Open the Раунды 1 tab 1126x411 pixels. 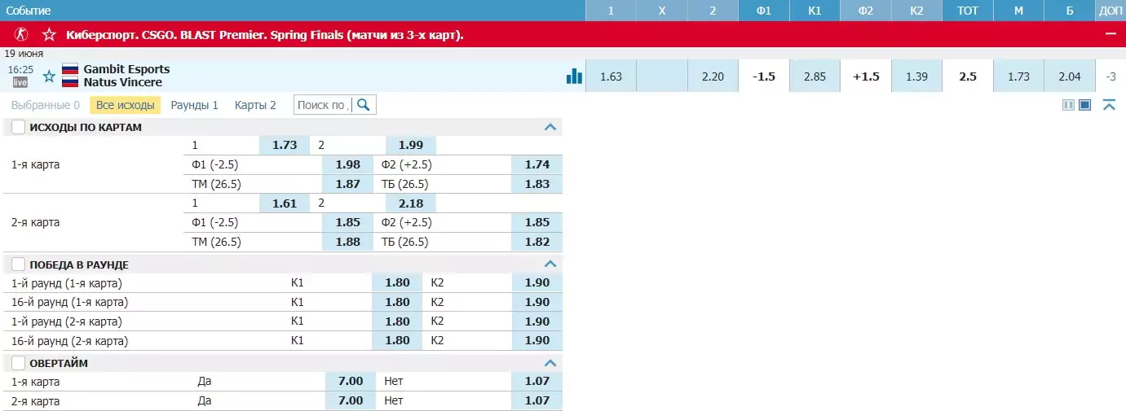(x=195, y=105)
